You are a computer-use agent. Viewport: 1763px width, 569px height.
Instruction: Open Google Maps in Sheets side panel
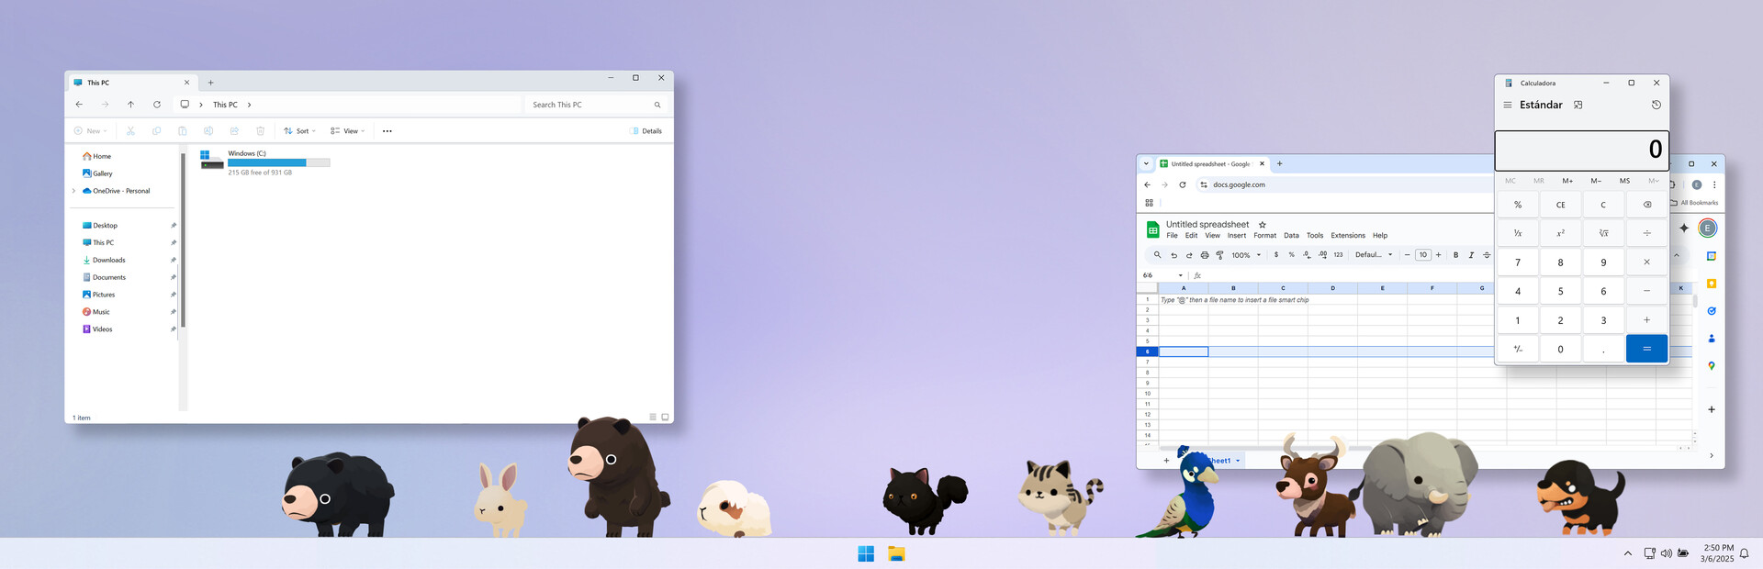click(x=1712, y=366)
